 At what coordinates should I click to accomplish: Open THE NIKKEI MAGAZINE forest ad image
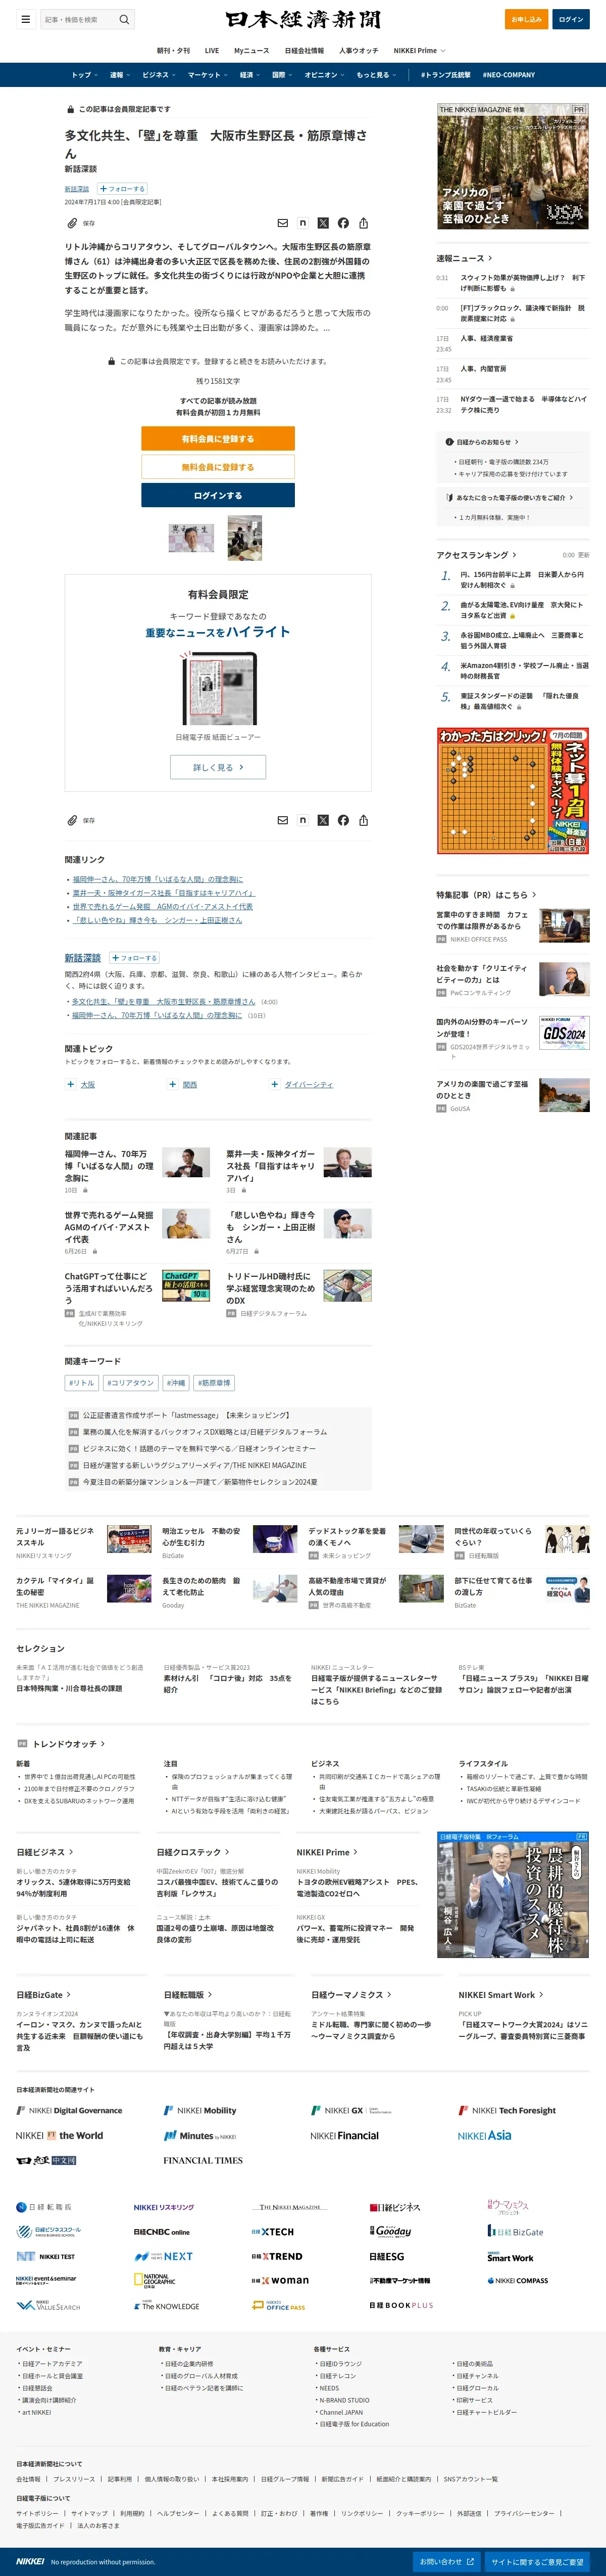coord(513,166)
